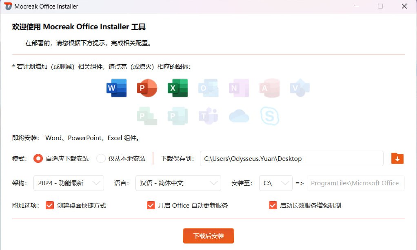Click the Mocreak logo in title bar
The image size is (417, 250).
pyautogui.click(x=8, y=6)
